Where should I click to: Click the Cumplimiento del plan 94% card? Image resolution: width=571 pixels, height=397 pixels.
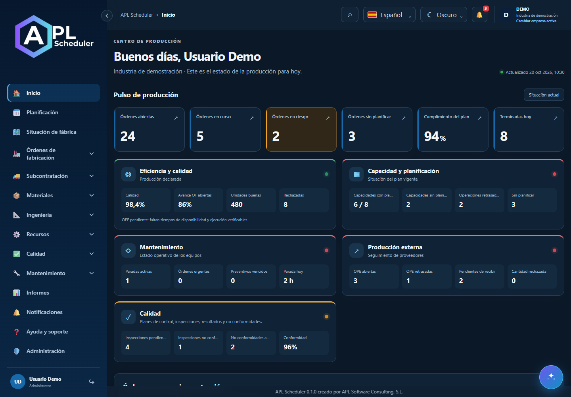(453, 129)
